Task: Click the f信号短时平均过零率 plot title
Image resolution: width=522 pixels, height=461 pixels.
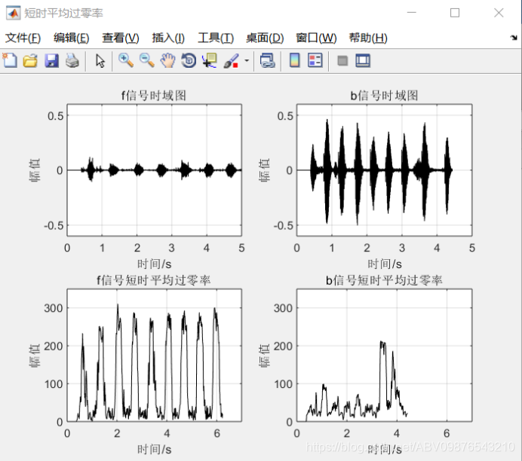Action: [154, 280]
